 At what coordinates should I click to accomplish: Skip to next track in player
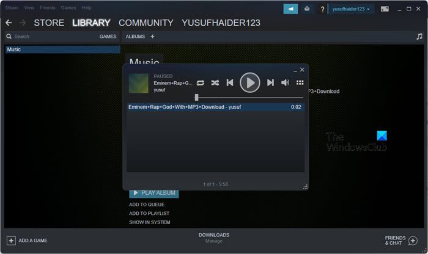coord(270,82)
